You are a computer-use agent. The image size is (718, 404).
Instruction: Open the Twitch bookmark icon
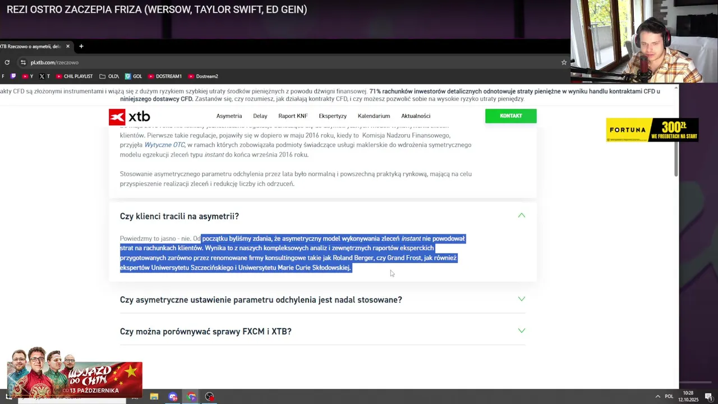coord(13,76)
